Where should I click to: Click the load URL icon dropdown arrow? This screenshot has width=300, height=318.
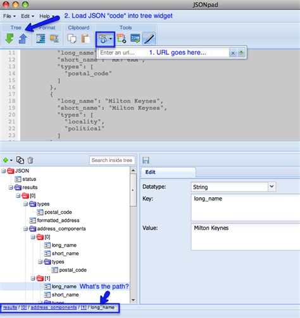(x=111, y=39)
